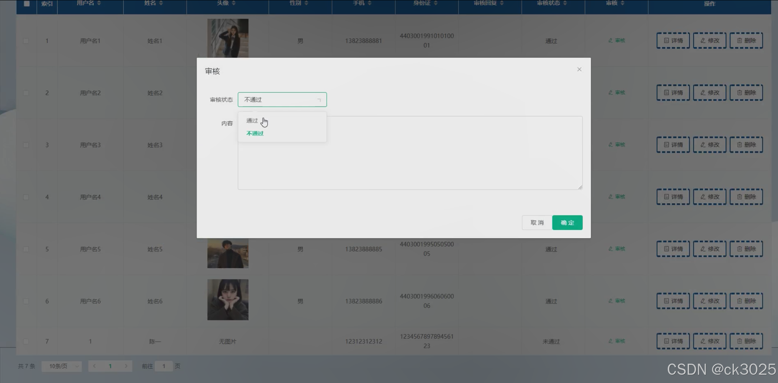Sort by 审核状态 column arrows
Viewport: 778px width, 383px height.
coord(565,3)
